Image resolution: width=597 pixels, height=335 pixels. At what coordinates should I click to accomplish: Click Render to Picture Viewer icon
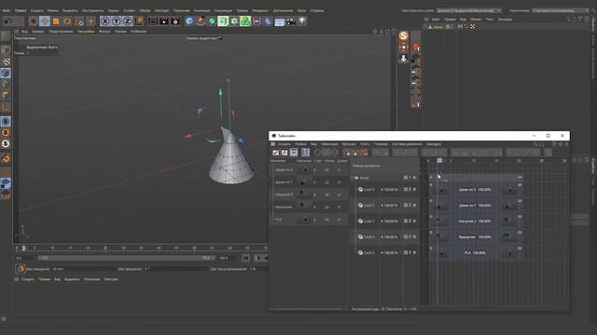[x=164, y=21]
